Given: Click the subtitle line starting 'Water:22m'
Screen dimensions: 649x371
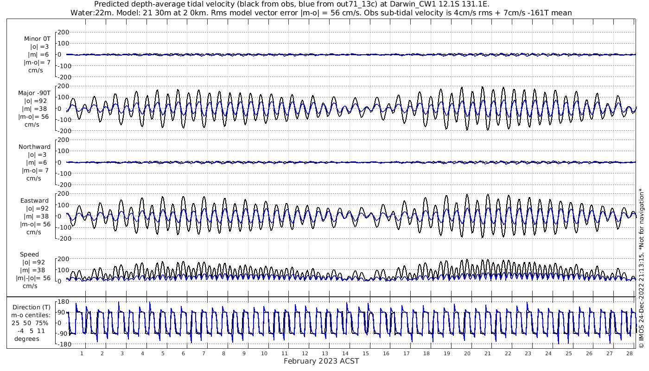Looking at the screenshot, I should point(321,13).
